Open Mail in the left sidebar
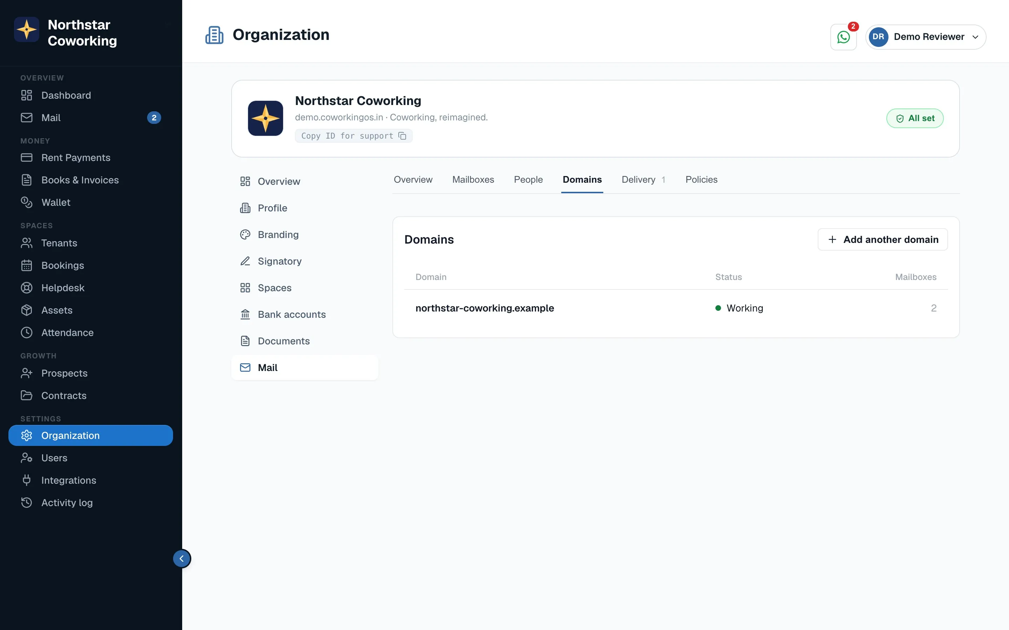The height and width of the screenshot is (630, 1009). pos(90,118)
